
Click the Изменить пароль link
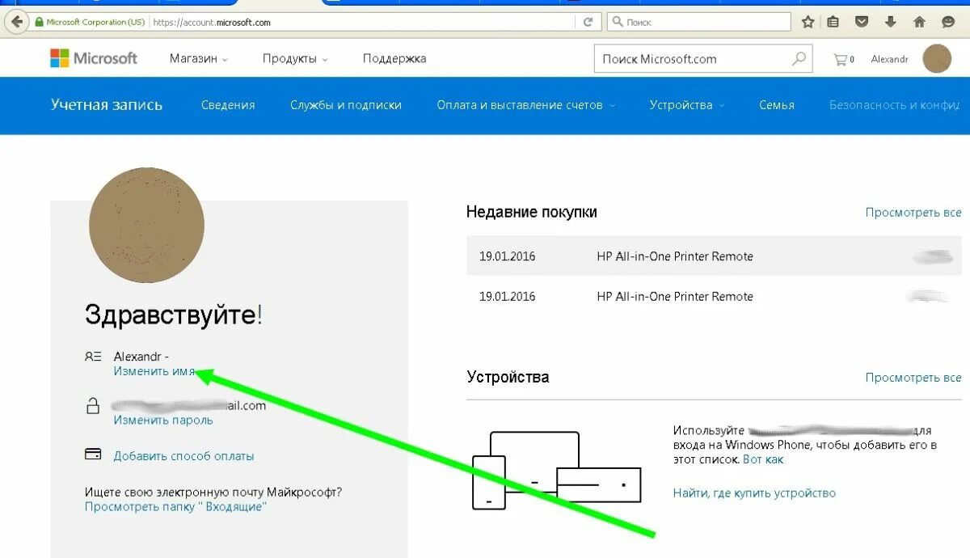pyautogui.click(x=163, y=420)
